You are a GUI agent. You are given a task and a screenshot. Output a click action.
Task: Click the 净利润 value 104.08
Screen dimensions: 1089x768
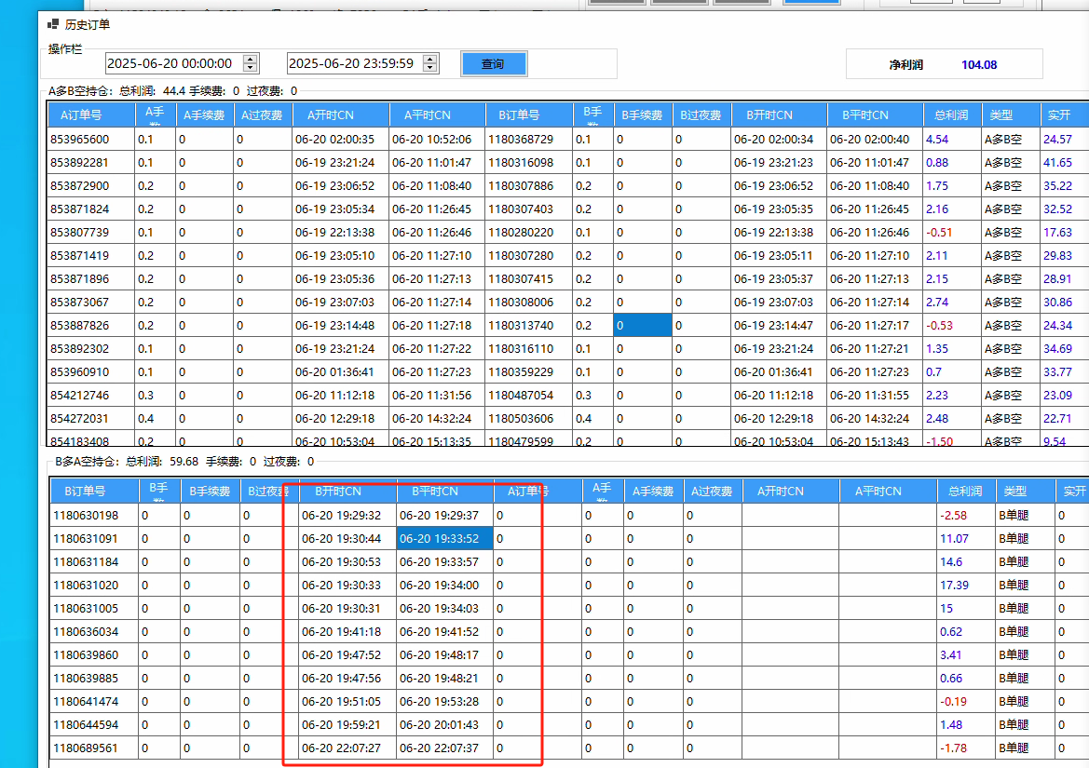979,65
